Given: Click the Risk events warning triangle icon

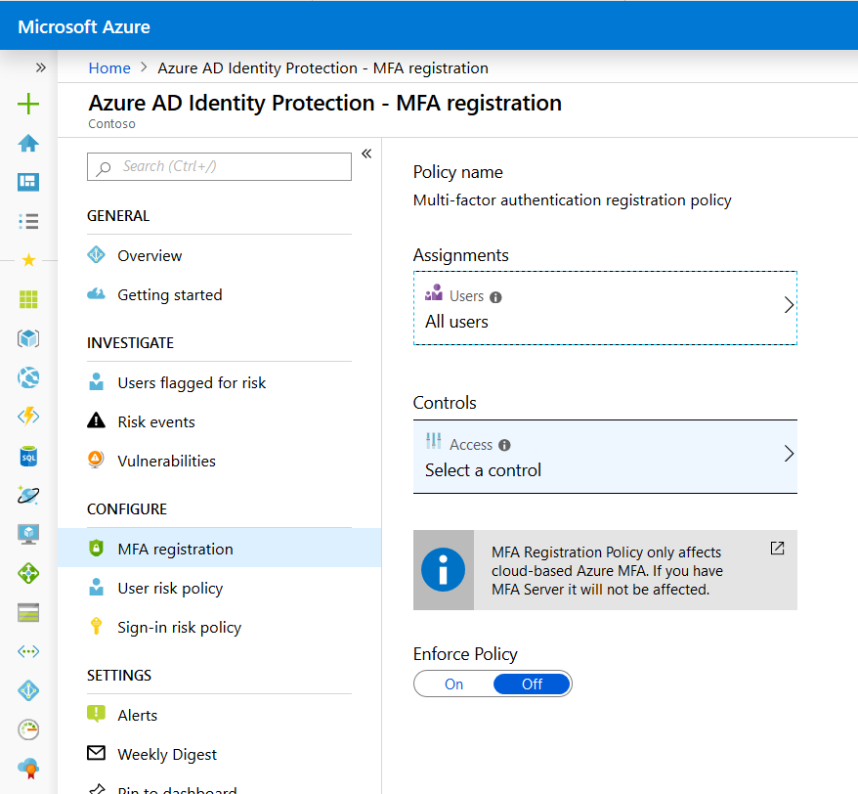Looking at the screenshot, I should (x=97, y=420).
